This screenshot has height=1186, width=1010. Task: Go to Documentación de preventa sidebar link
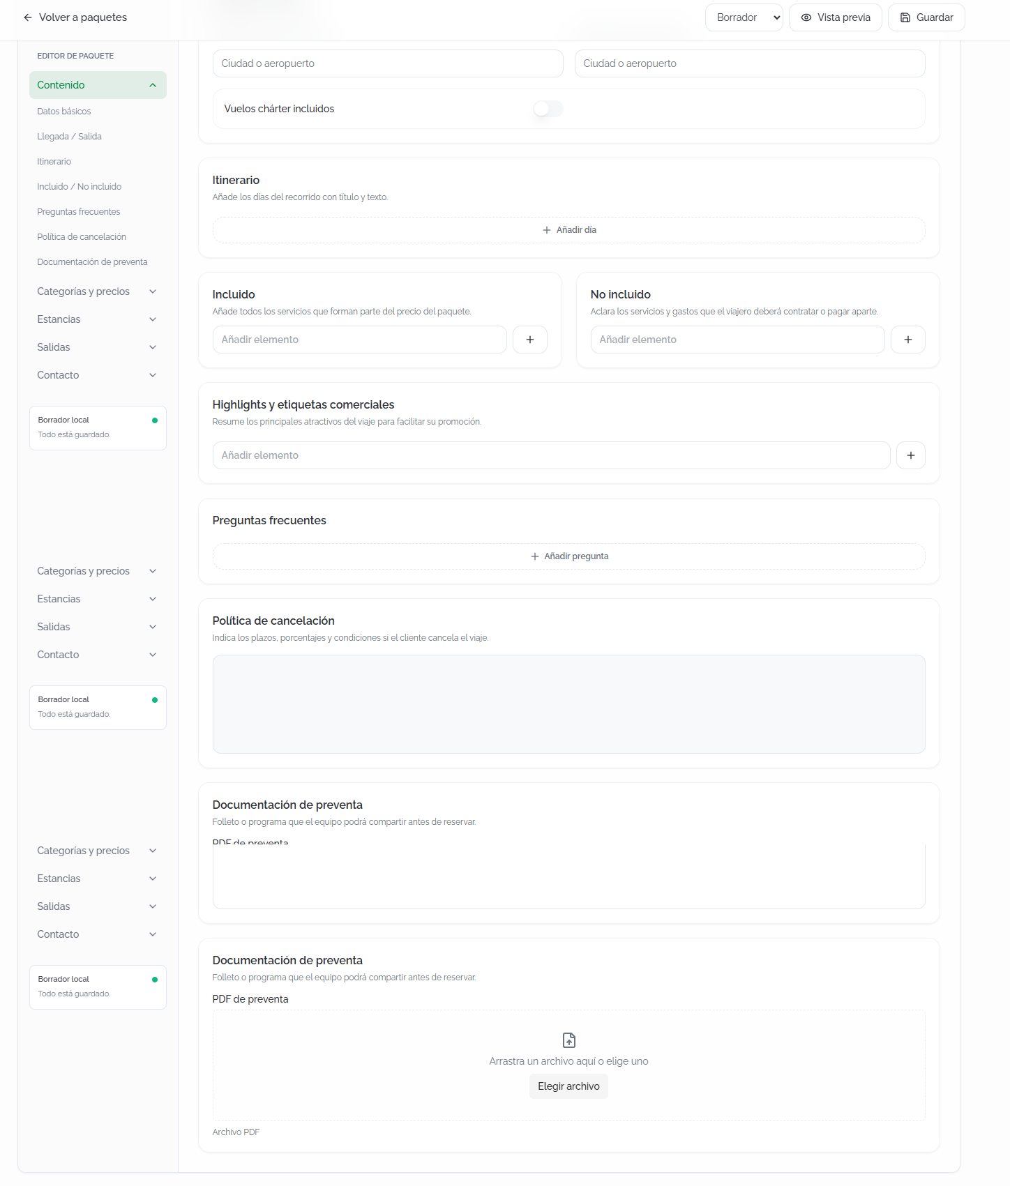tap(93, 262)
